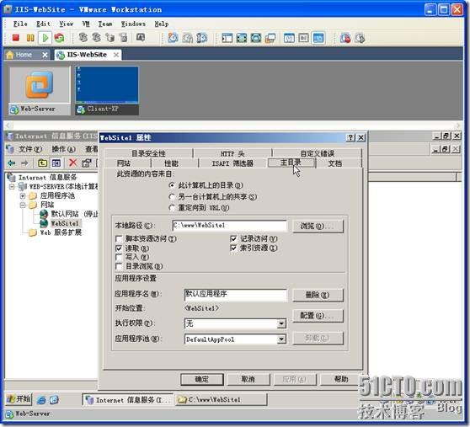Screen dimensions: 470x427
Task: Click the highlighted appliance view icon
Action: tap(318, 38)
